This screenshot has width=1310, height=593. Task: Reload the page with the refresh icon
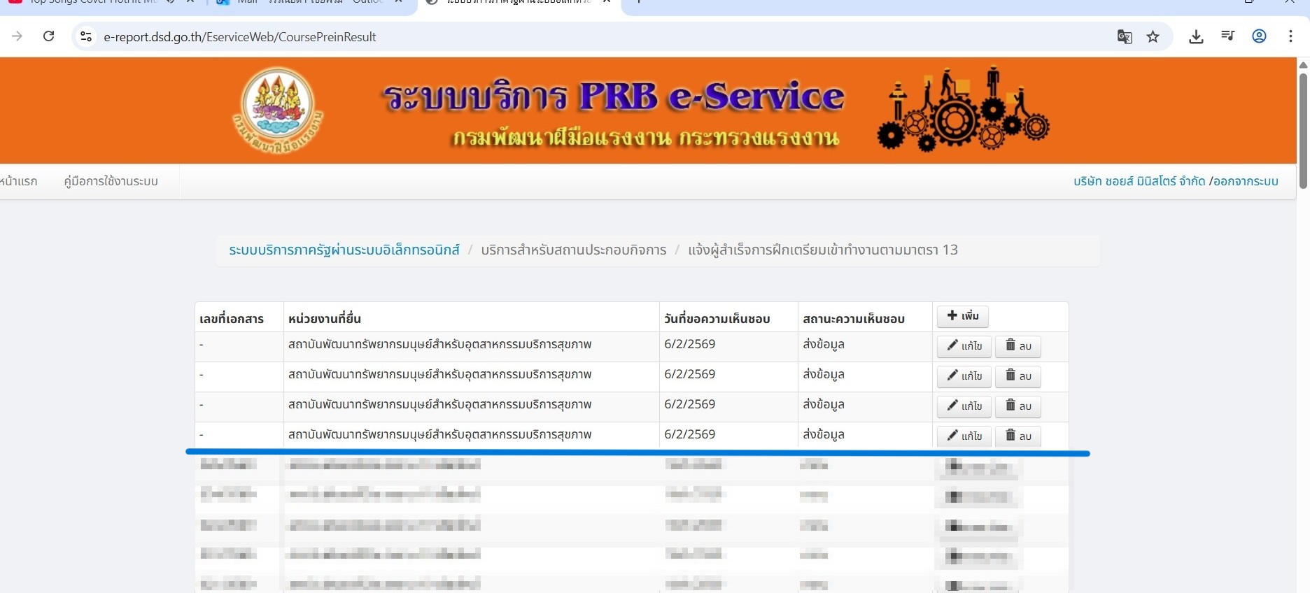click(48, 36)
